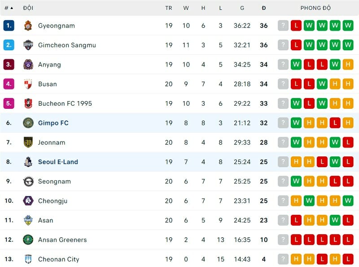Screen dimensions: 359x267
Task: Sort standings by the G goals header
Action: click(242, 8)
